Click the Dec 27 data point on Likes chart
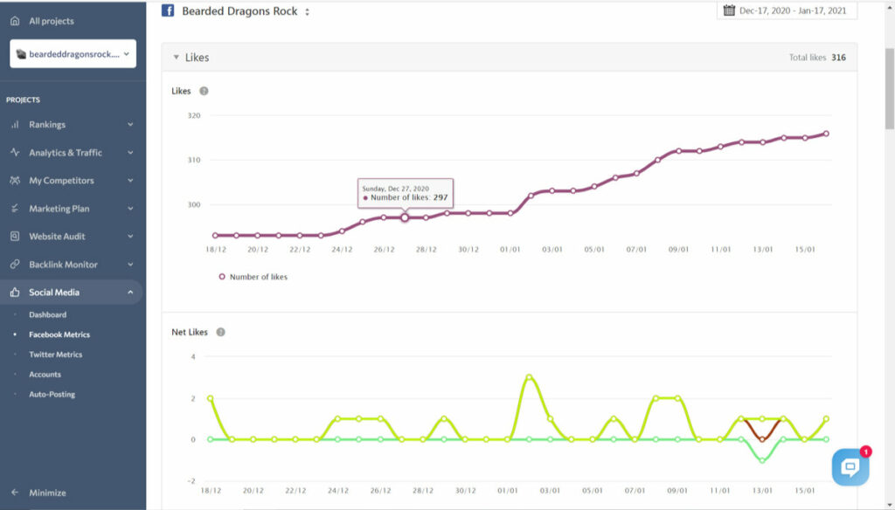The height and width of the screenshot is (510, 895). pyautogui.click(x=405, y=217)
